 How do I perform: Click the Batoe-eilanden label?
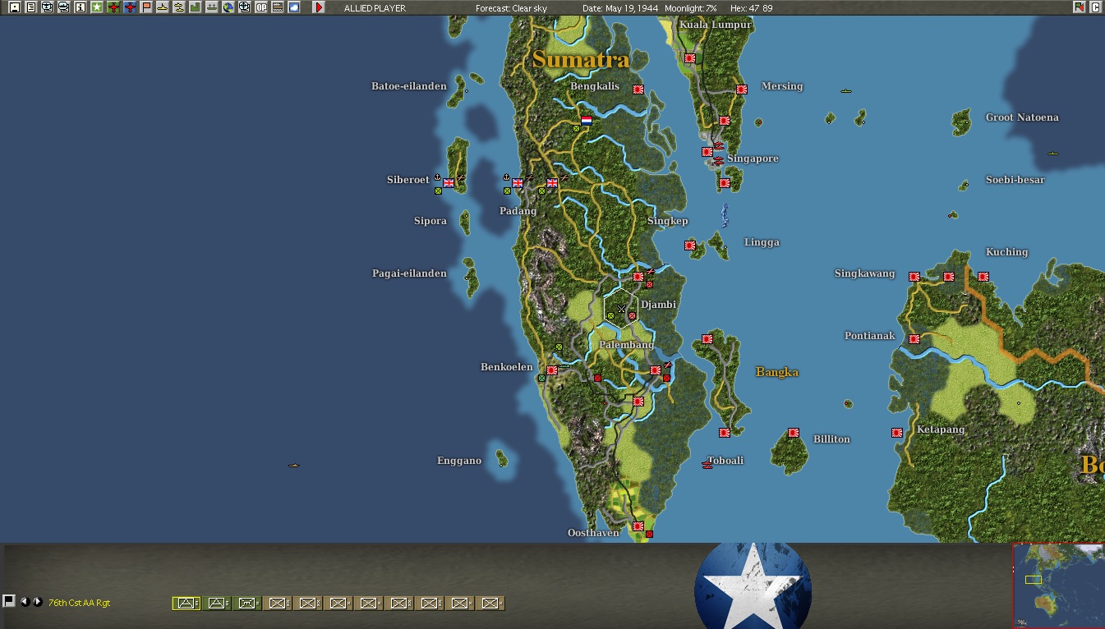coord(409,86)
